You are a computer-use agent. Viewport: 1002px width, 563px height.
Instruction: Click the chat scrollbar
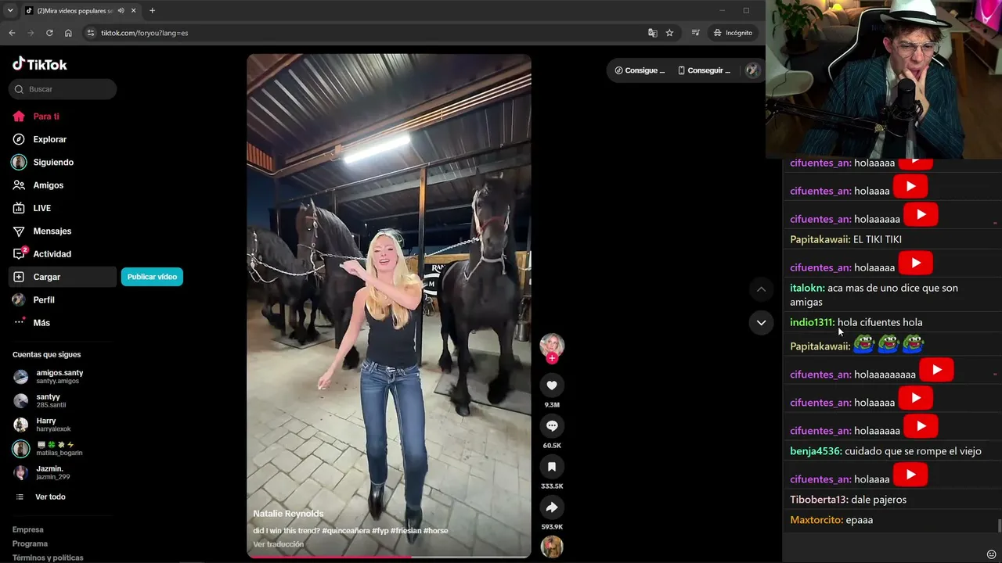pos(1000,525)
